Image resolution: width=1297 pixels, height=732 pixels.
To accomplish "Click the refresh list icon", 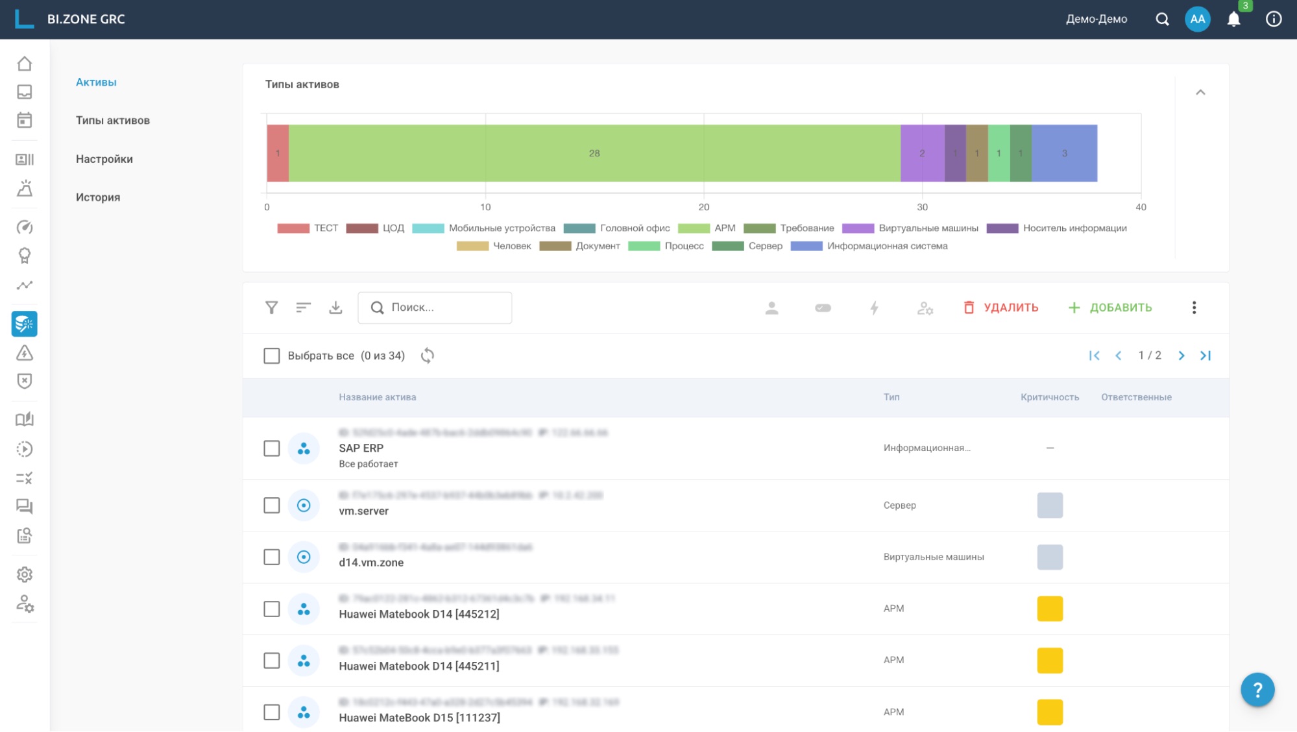I will (x=427, y=356).
